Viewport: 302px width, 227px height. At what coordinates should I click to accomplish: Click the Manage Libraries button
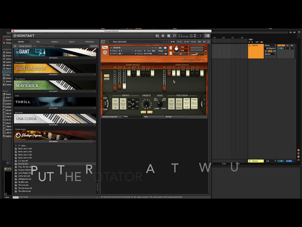pyautogui.click(x=25, y=46)
